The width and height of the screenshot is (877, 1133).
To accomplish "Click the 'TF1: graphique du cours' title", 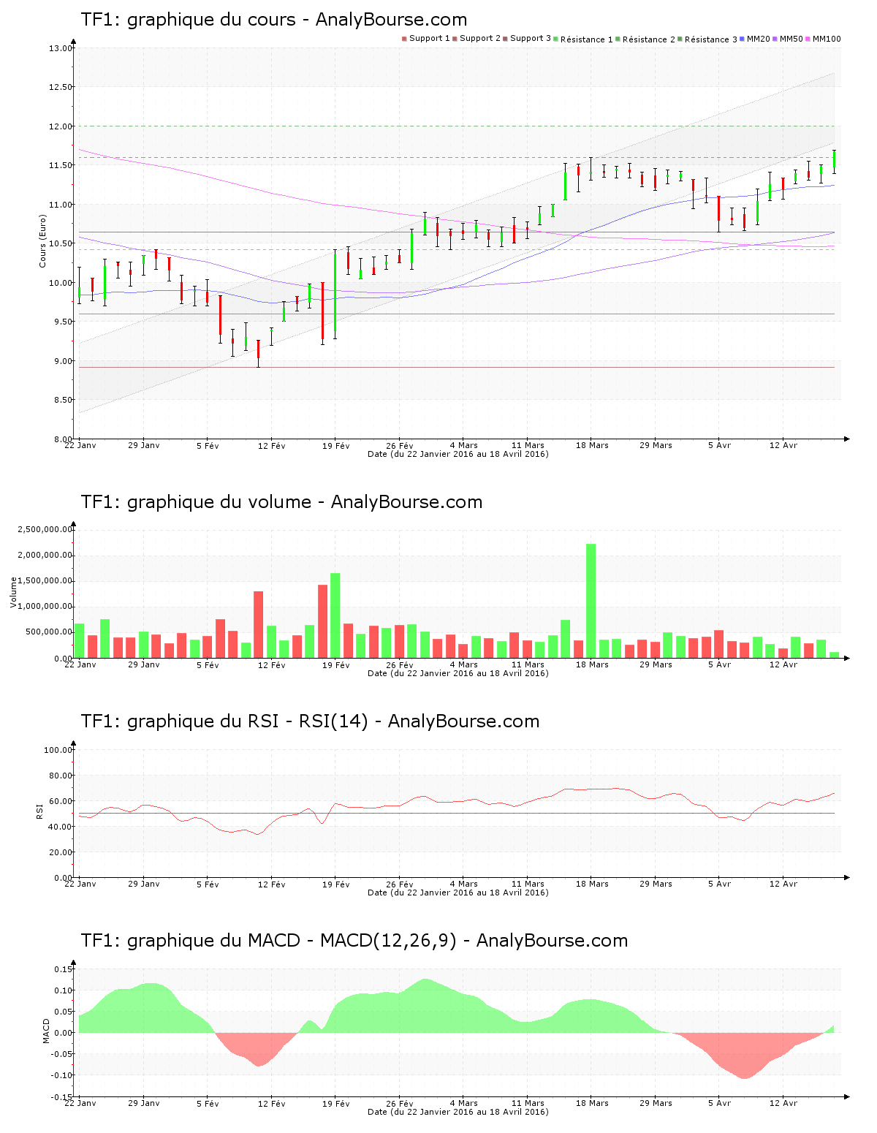I will [x=274, y=20].
